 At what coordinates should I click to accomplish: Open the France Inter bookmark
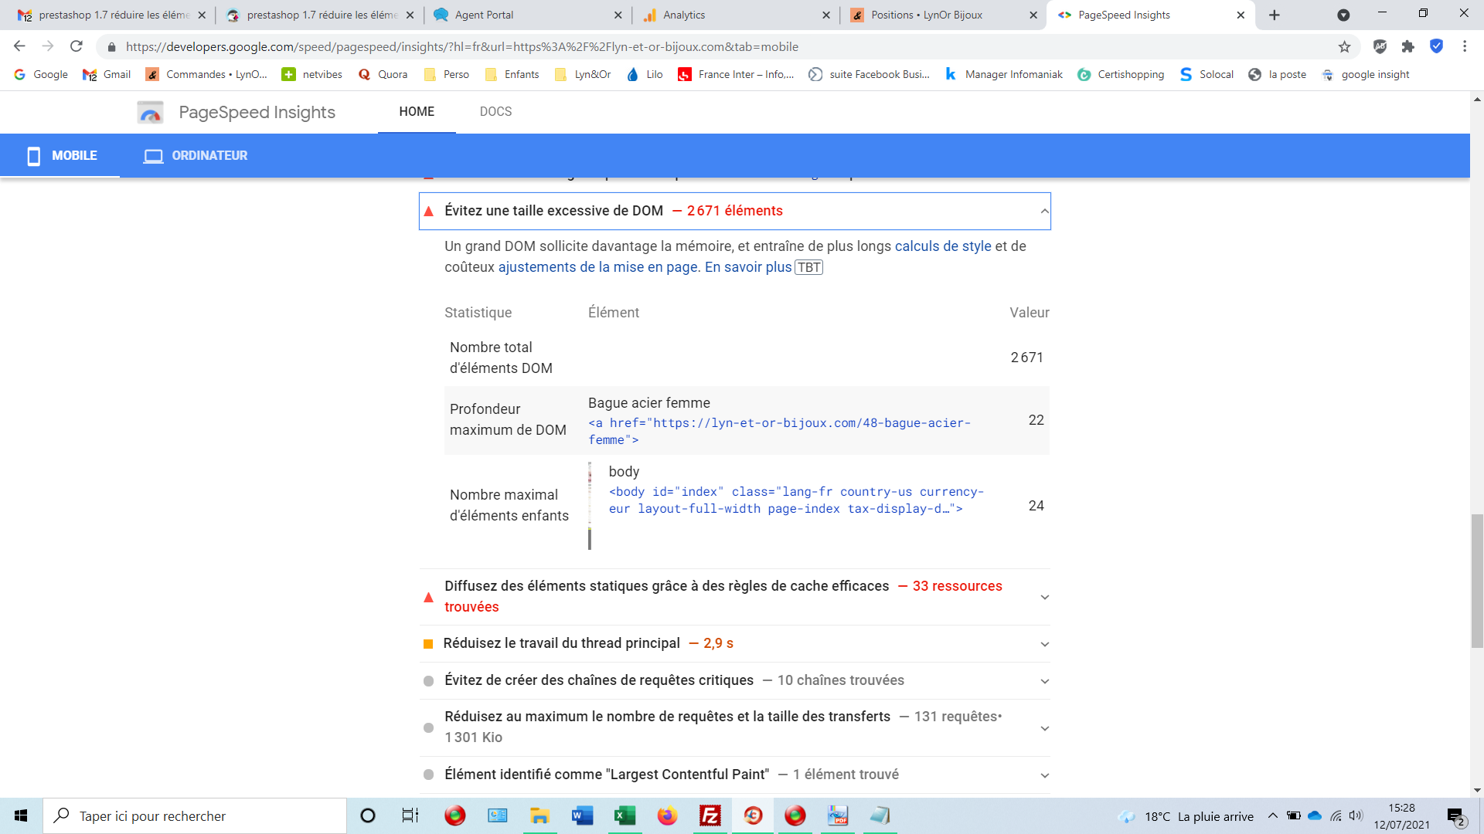click(x=736, y=74)
